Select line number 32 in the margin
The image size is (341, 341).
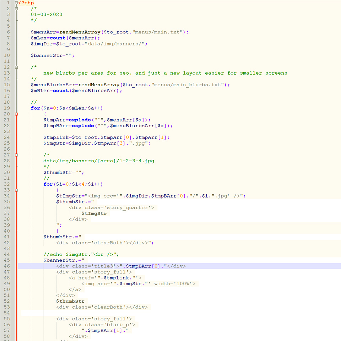tap(7, 184)
